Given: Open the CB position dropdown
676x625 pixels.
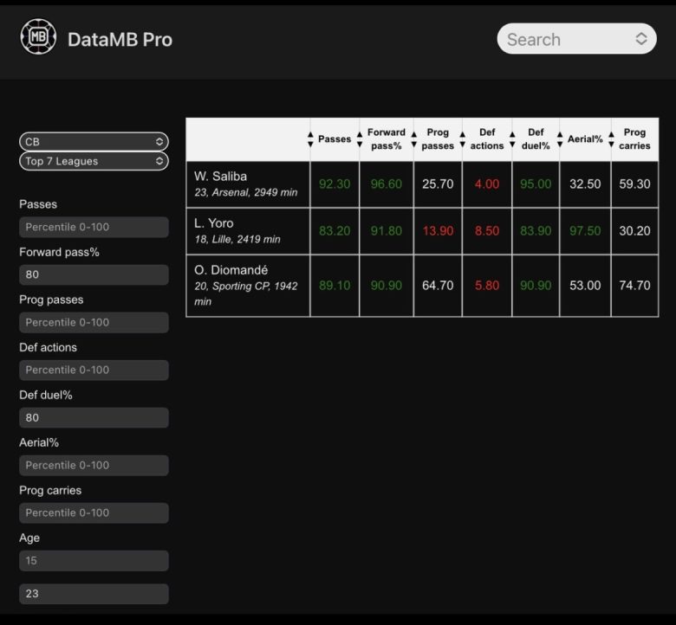Looking at the screenshot, I should click(94, 141).
